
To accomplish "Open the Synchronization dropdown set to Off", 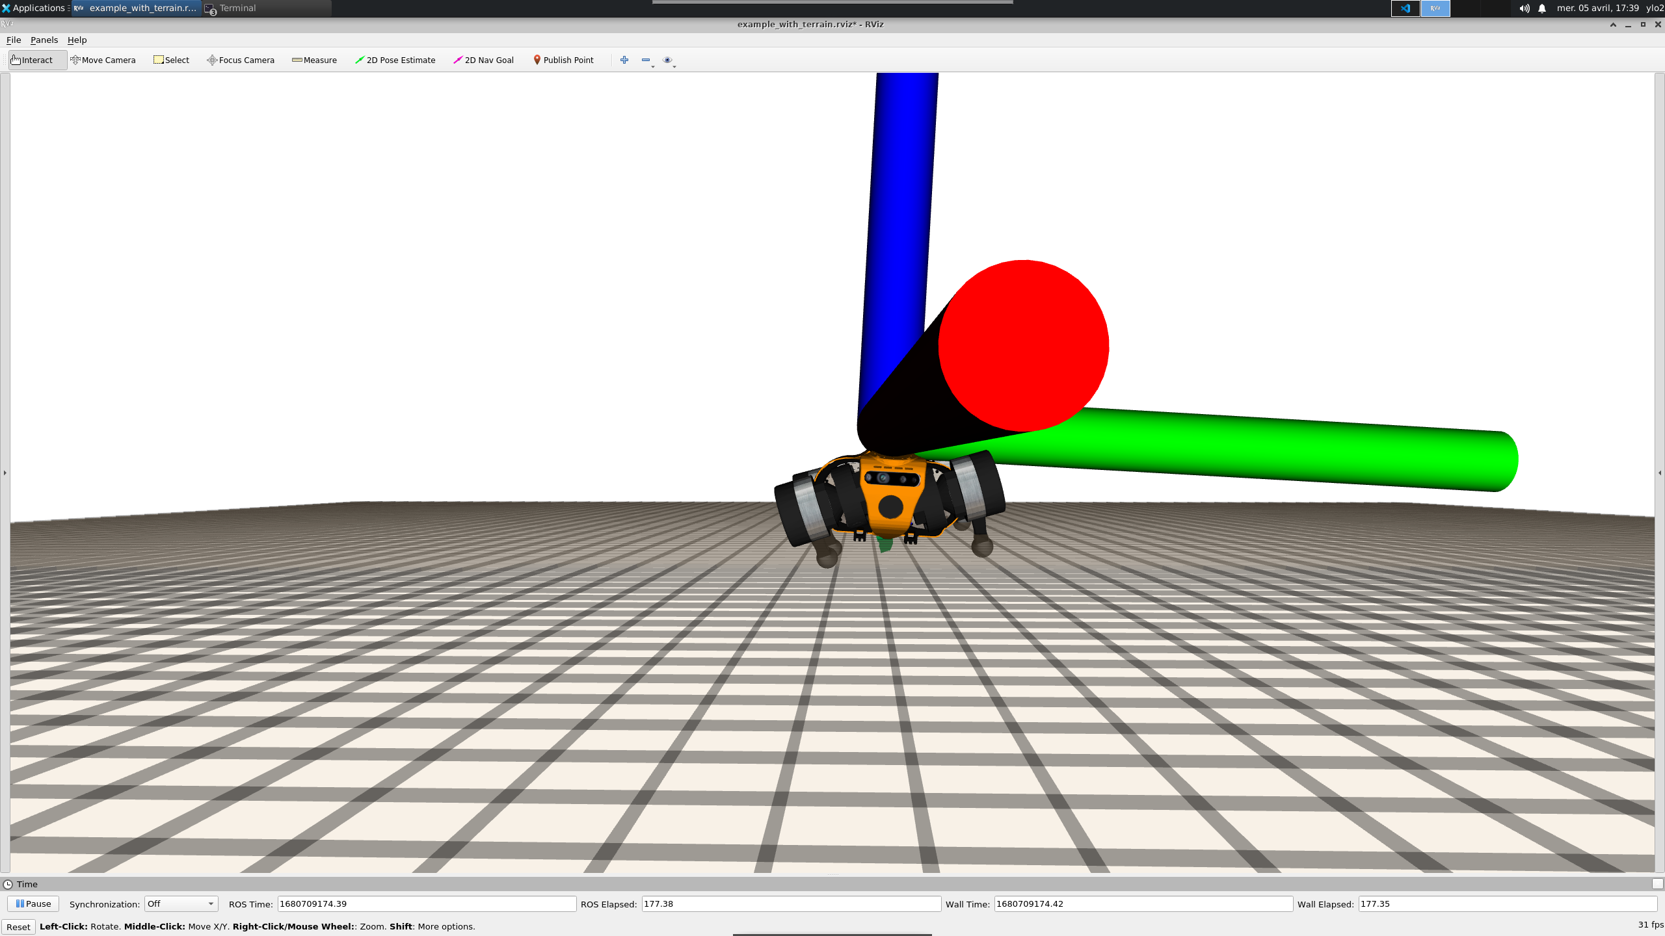I will (x=181, y=903).
